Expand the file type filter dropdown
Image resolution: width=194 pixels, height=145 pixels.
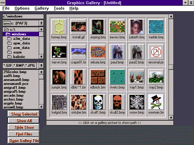pyautogui.click(x=41, y=66)
